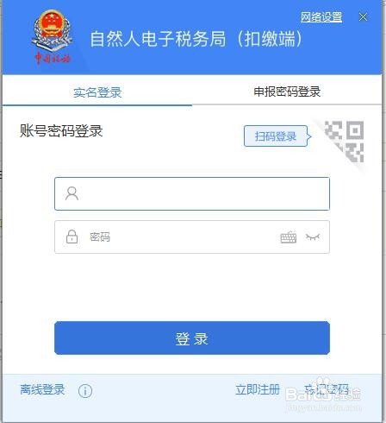Switch to 实名登录 tab
Viewport: 386px width, 423px height.
click(97, 92)
